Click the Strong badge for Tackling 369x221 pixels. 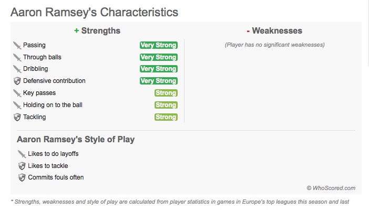point(166,117)
